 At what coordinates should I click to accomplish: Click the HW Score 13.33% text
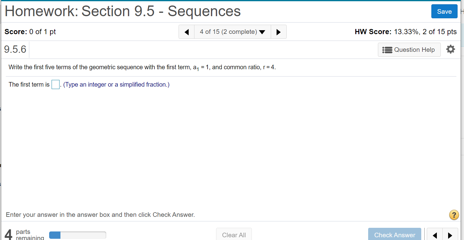[x=405, y=32]
